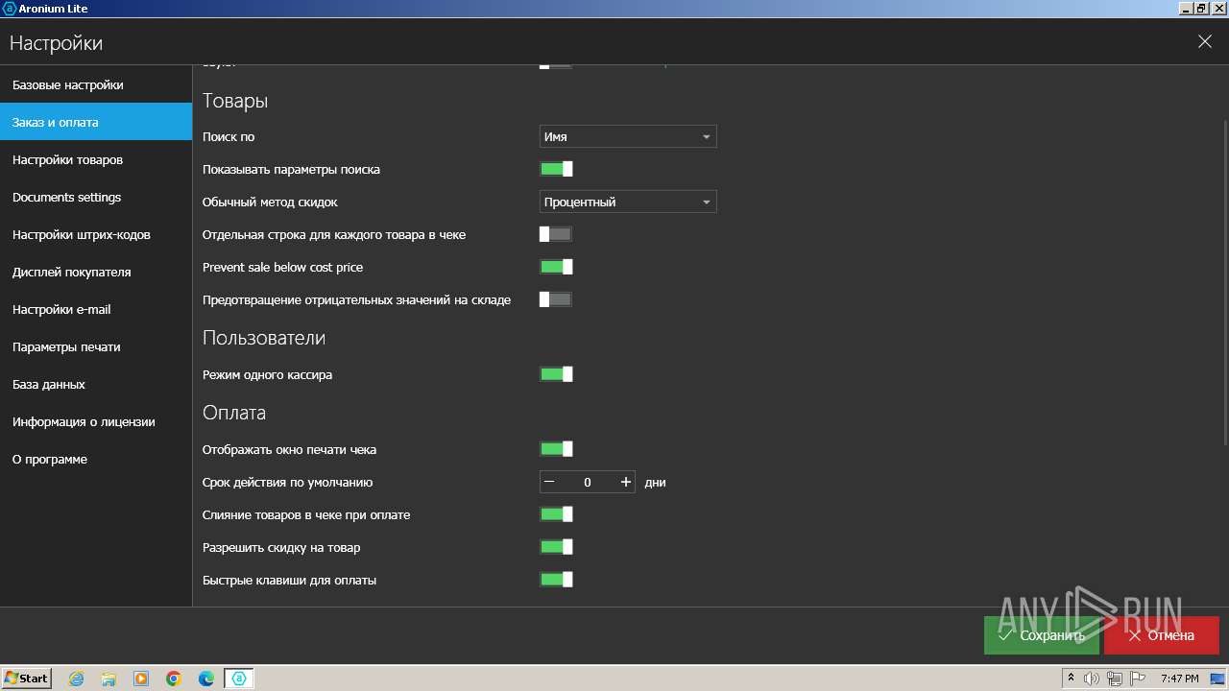The width and height of the screenshot is (1229, 691).
Task: Open the network tray icon
Action: coord(1115,679)
